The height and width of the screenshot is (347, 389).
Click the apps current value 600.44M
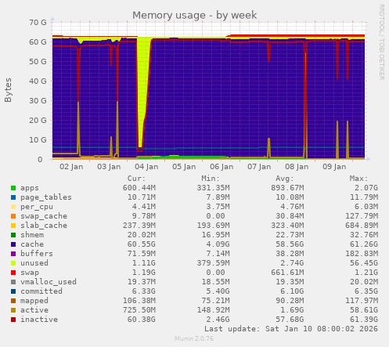pos(139,188)
